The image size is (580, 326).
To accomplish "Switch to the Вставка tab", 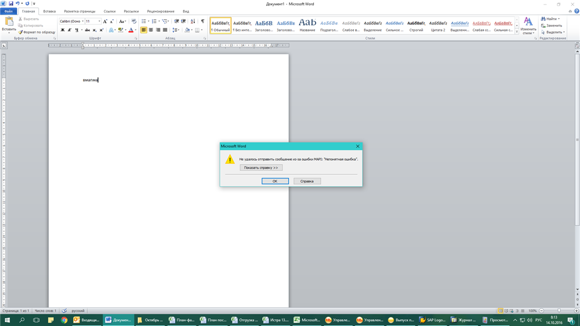I will click(50, 11).
